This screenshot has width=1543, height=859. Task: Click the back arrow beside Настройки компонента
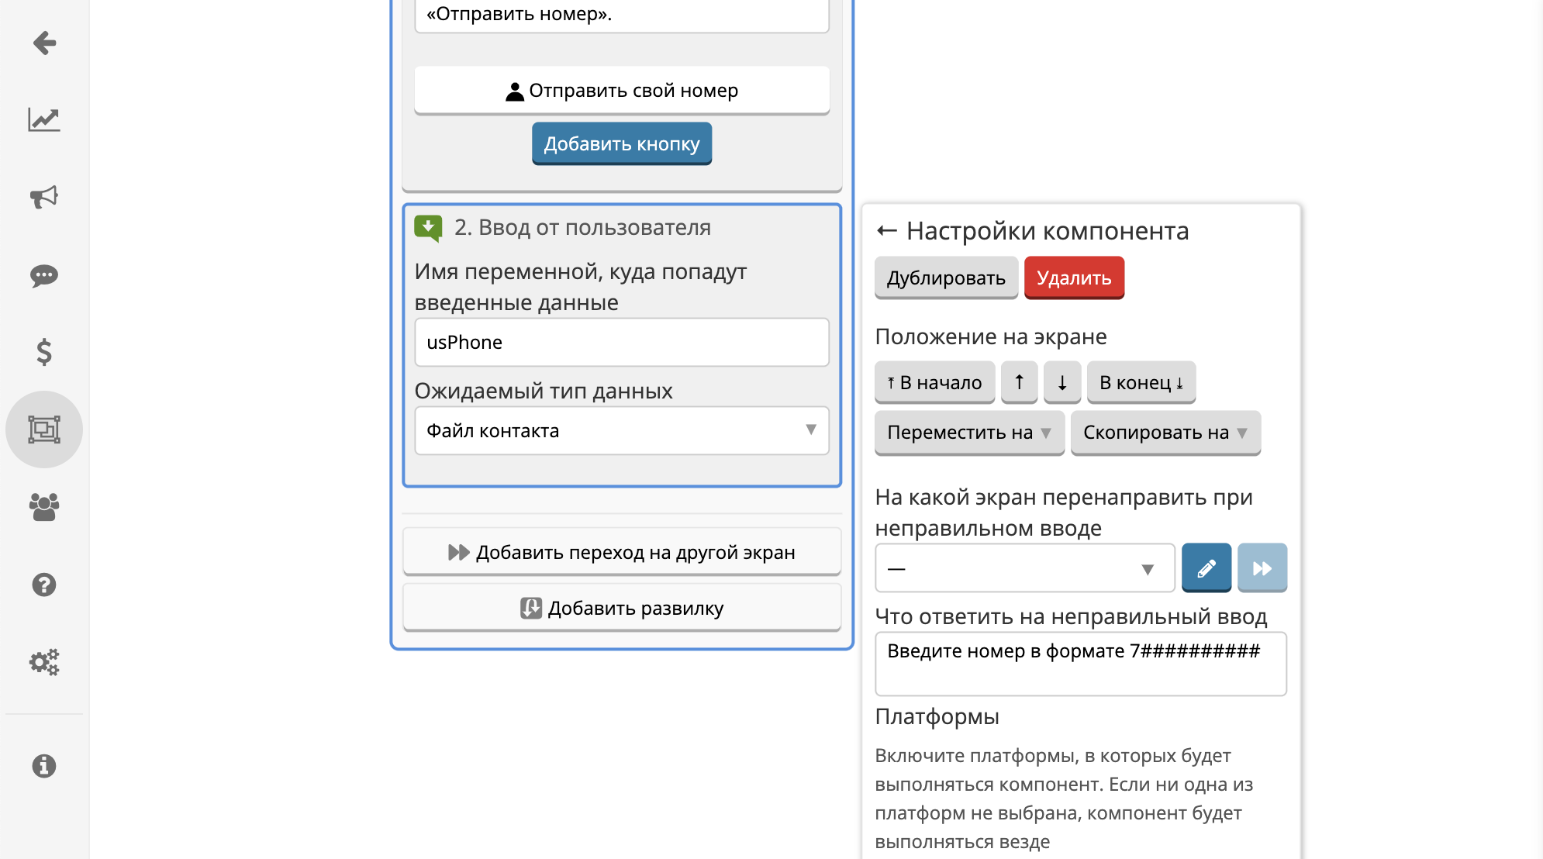[886, 231]
